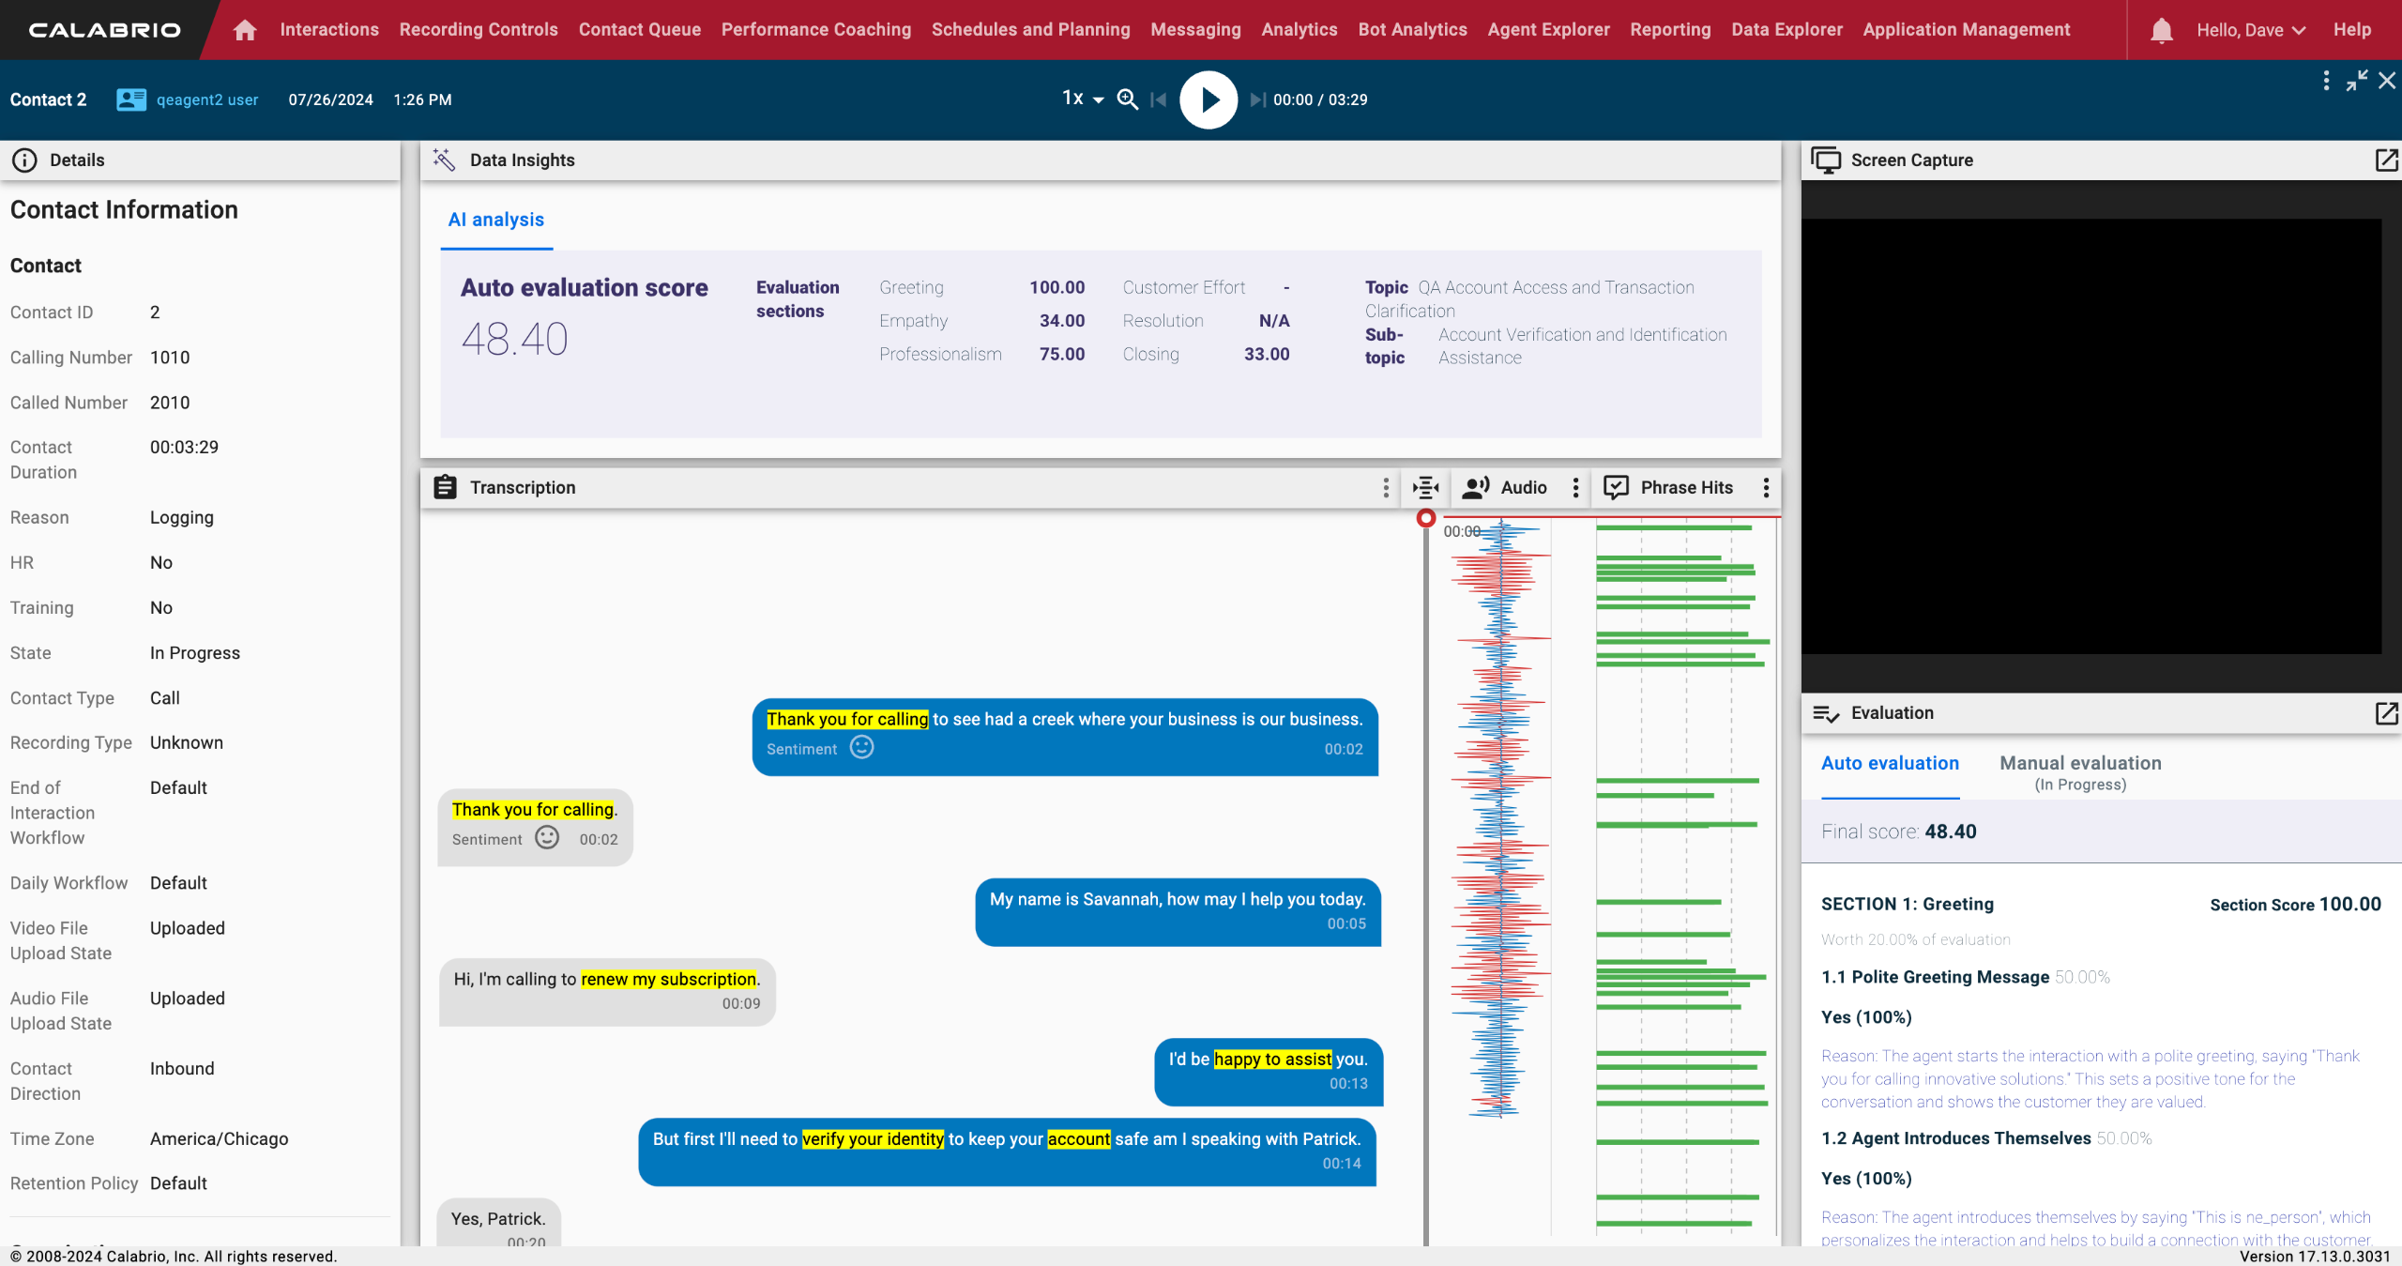Click the zoom magnifier icon in the player bar
Viewport: 2402px width, 1266px height.
coord(1128,99)
